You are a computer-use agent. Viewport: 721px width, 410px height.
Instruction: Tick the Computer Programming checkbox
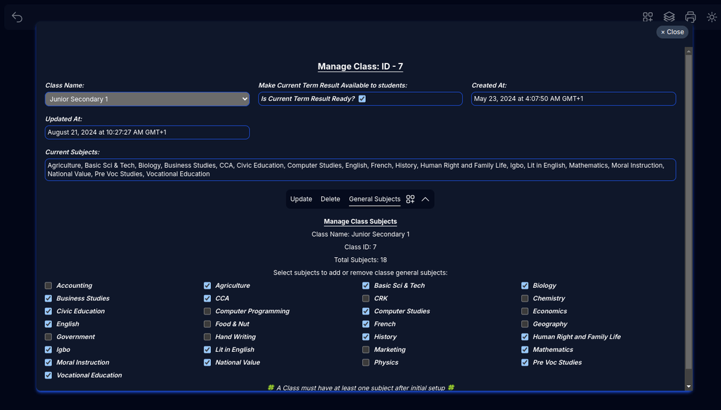click(207, 311)
